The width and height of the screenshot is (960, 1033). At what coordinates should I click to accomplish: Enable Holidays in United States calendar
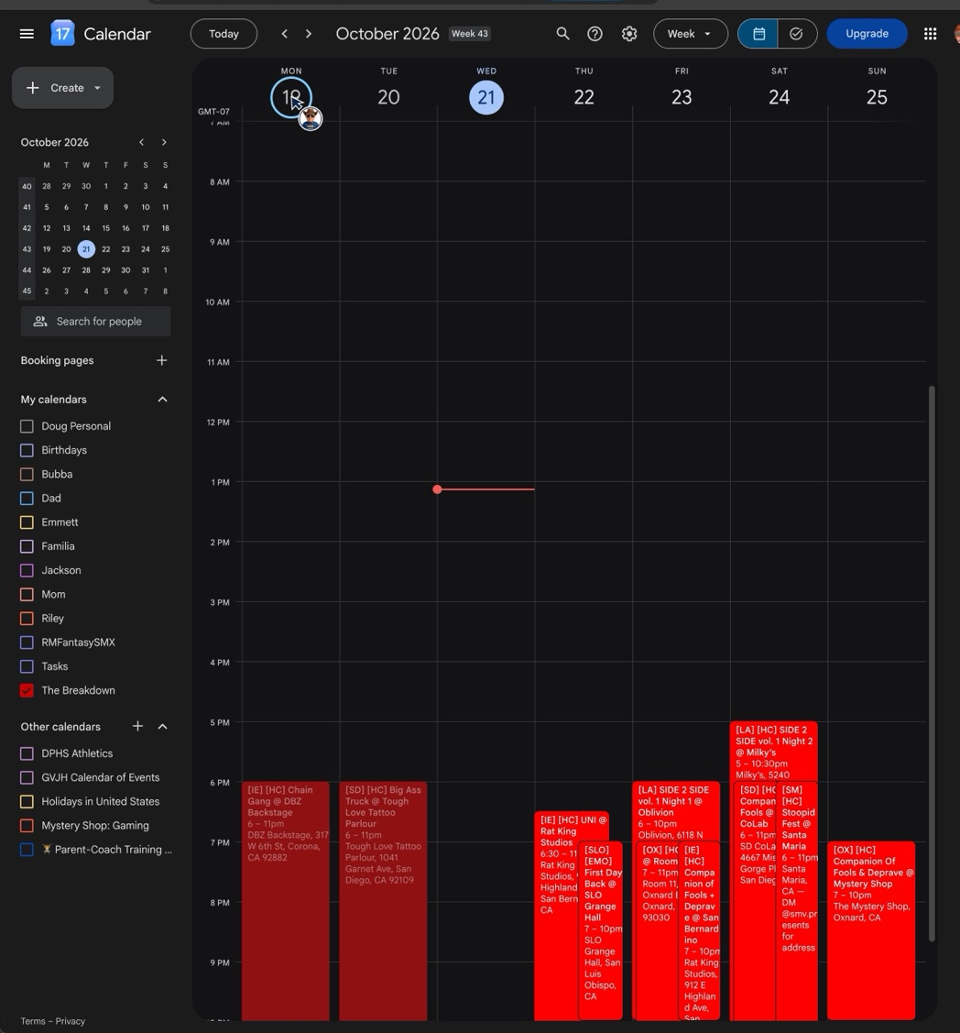[27, 802]
